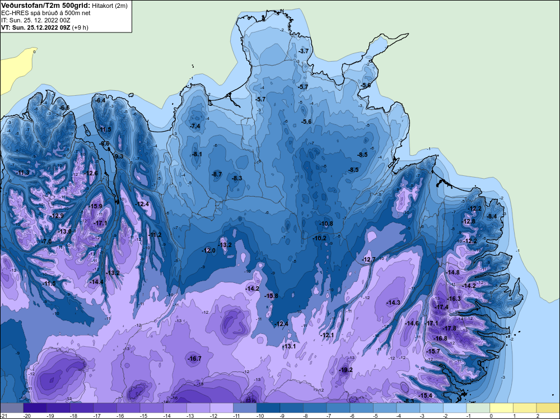This screenshot has height=419, width=560.
Task: Click the 'VT: Sun. 25.12.2022 09Z' valid time
Action: pos(36,27)
